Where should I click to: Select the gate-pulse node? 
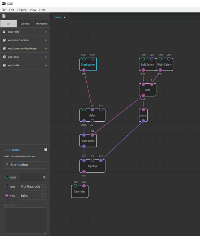pos(88,141)
